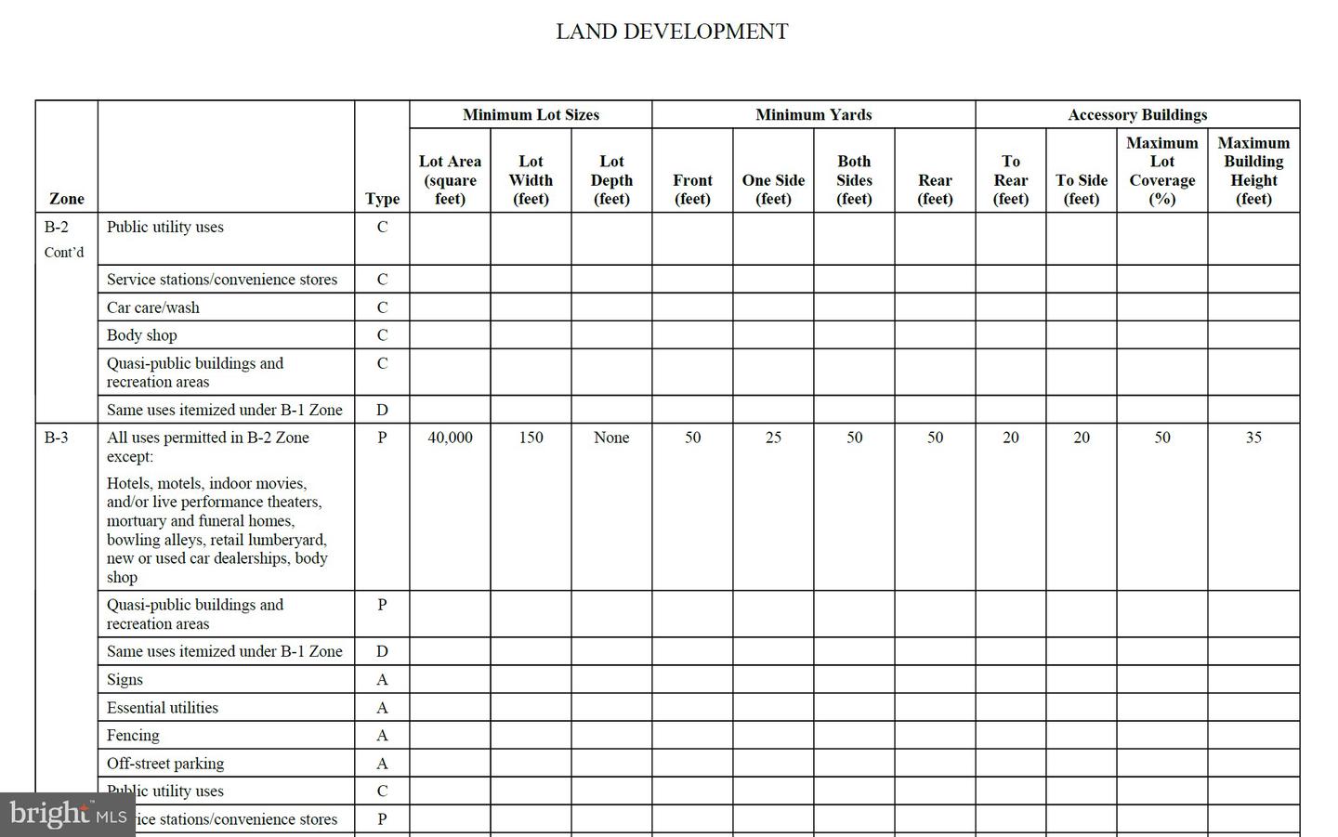Image resolution: width=1338 pixels, height=837 pixels.
Task: Click the Maximum Building Height header
Action: coord(1253,171)
